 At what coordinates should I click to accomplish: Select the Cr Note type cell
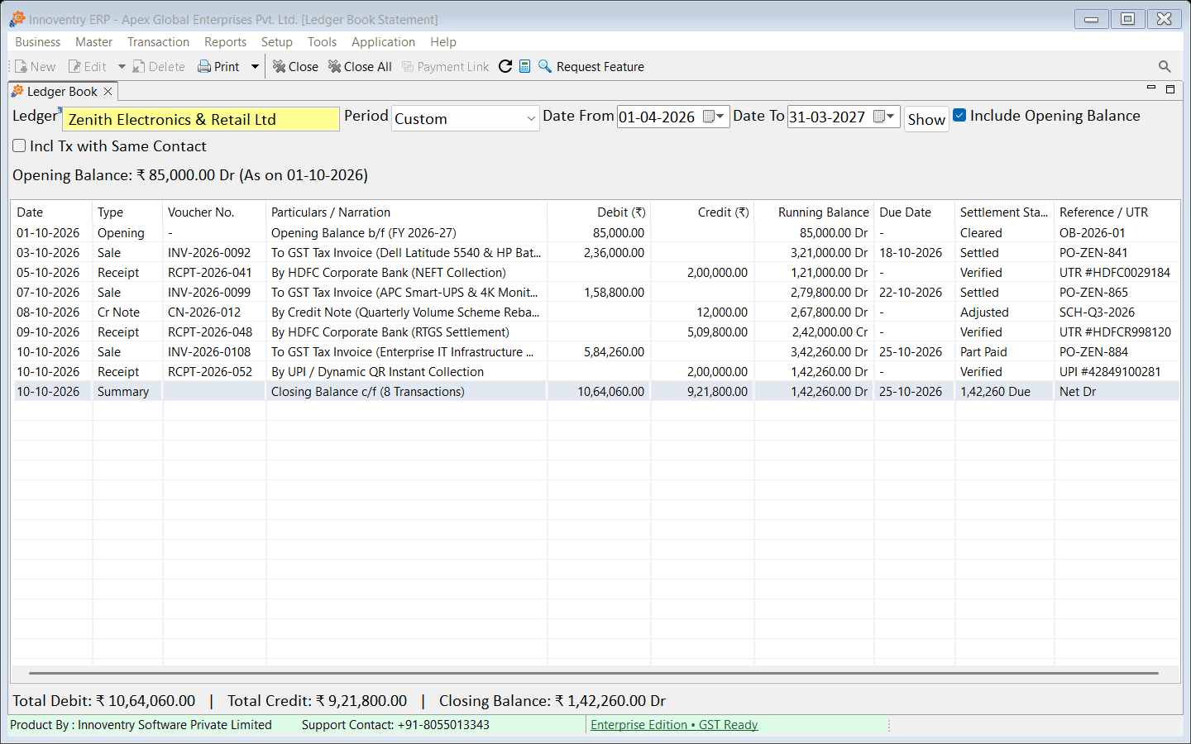pos(127,312)
